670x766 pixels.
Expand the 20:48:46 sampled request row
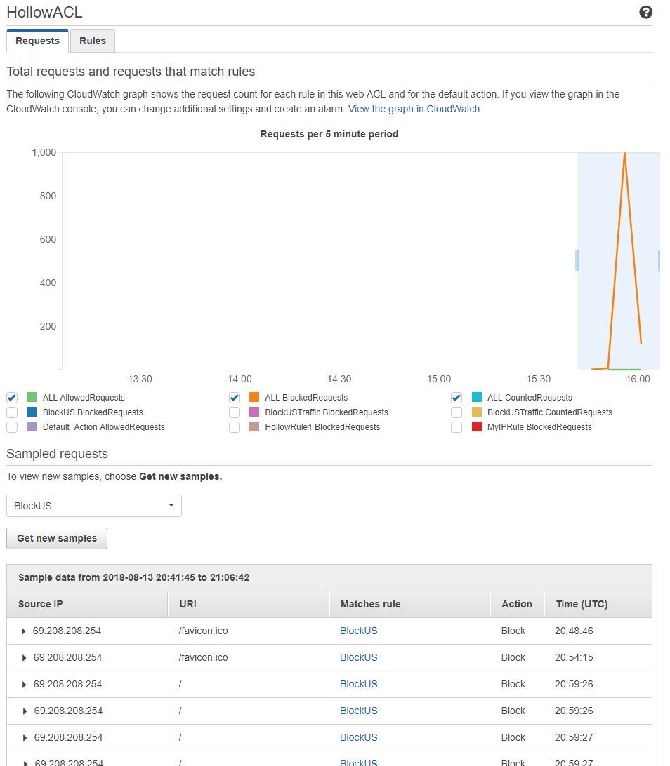click(x=24, y=631)
